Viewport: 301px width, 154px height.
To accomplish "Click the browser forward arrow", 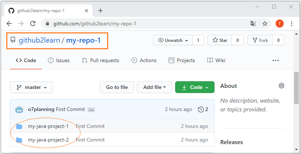I will coord(21,24).
